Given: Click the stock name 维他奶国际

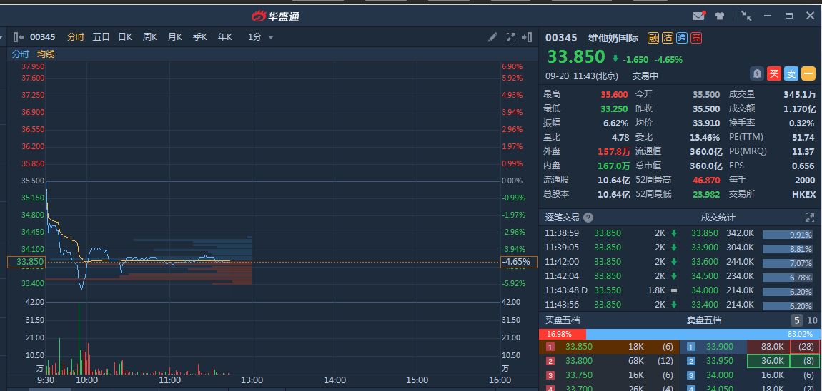Looking at the screenshot, I should point(615,38).
